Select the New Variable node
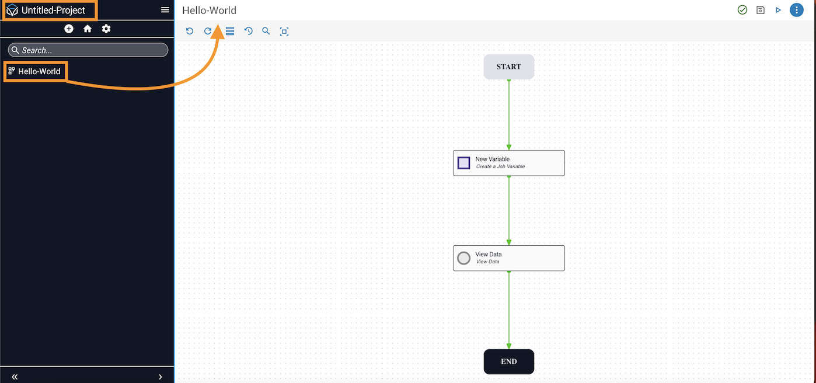 (x=508, y=163)
